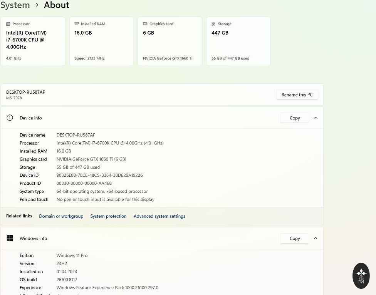Open Advanced system settings link
This screenshot has height=295, width=376.
(159, 216)
